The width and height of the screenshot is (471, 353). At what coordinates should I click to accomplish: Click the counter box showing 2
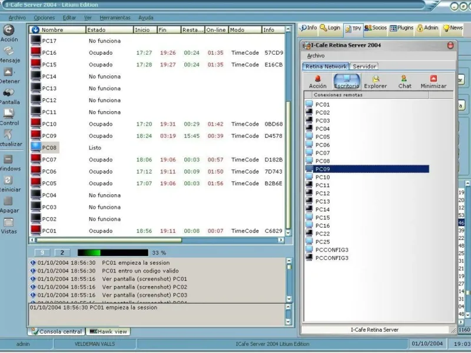(x=62, y=253)
